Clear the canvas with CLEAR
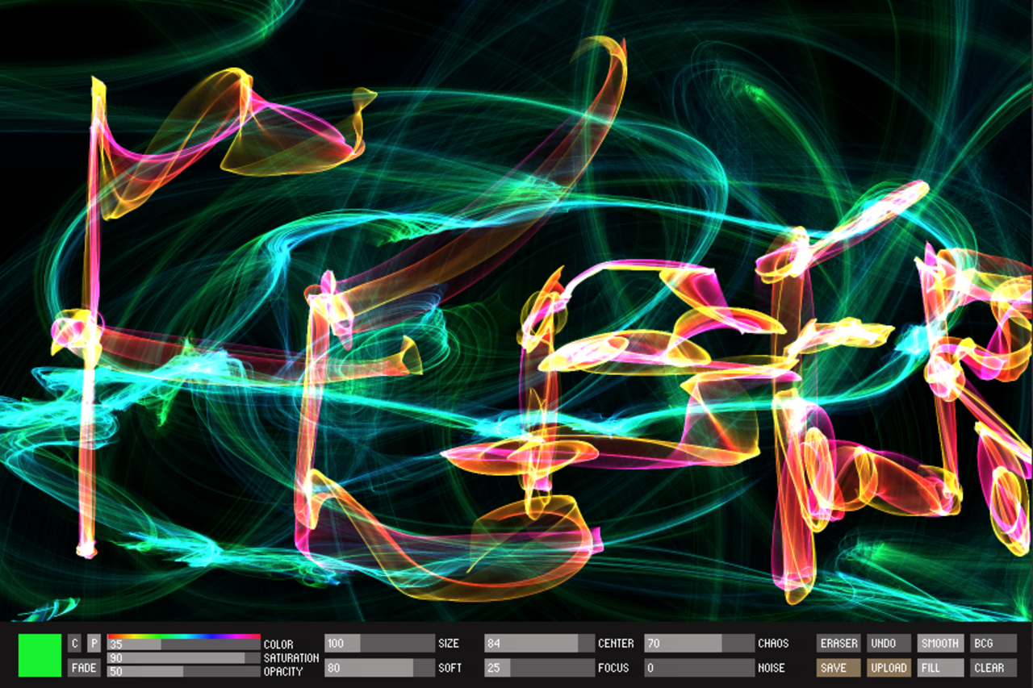Viewport: 1033px width, 688px height. pyautogui.click(x=993, y=668)
